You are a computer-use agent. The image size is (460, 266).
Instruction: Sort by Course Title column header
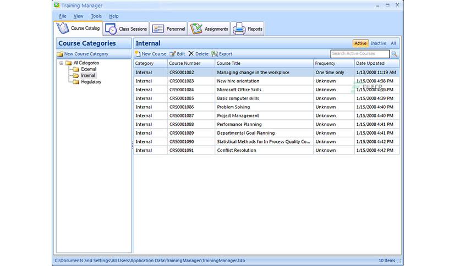point(264,63)
